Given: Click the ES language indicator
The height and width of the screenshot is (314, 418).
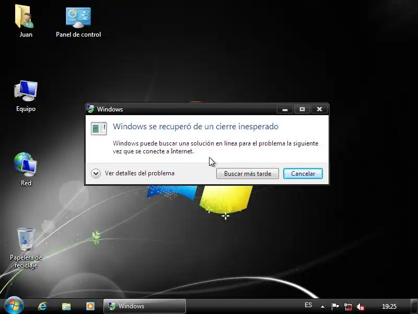Looking at the screenshot, I should coord(308,305).
